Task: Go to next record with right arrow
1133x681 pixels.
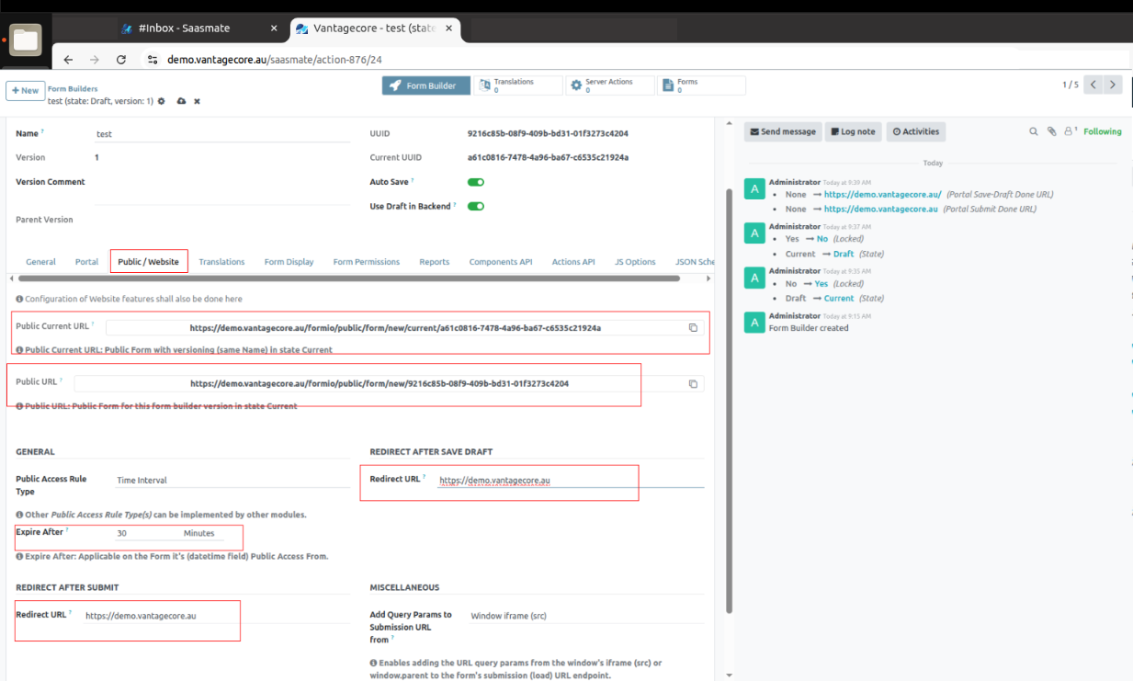Action: coord(1113,85)
